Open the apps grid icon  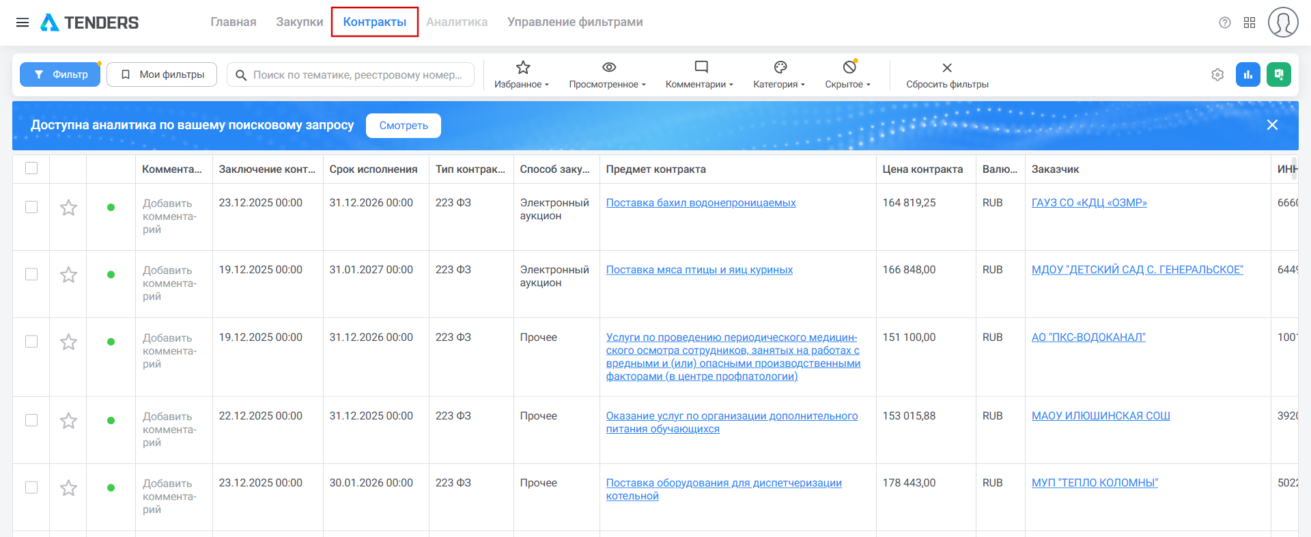coord(1250,23)
